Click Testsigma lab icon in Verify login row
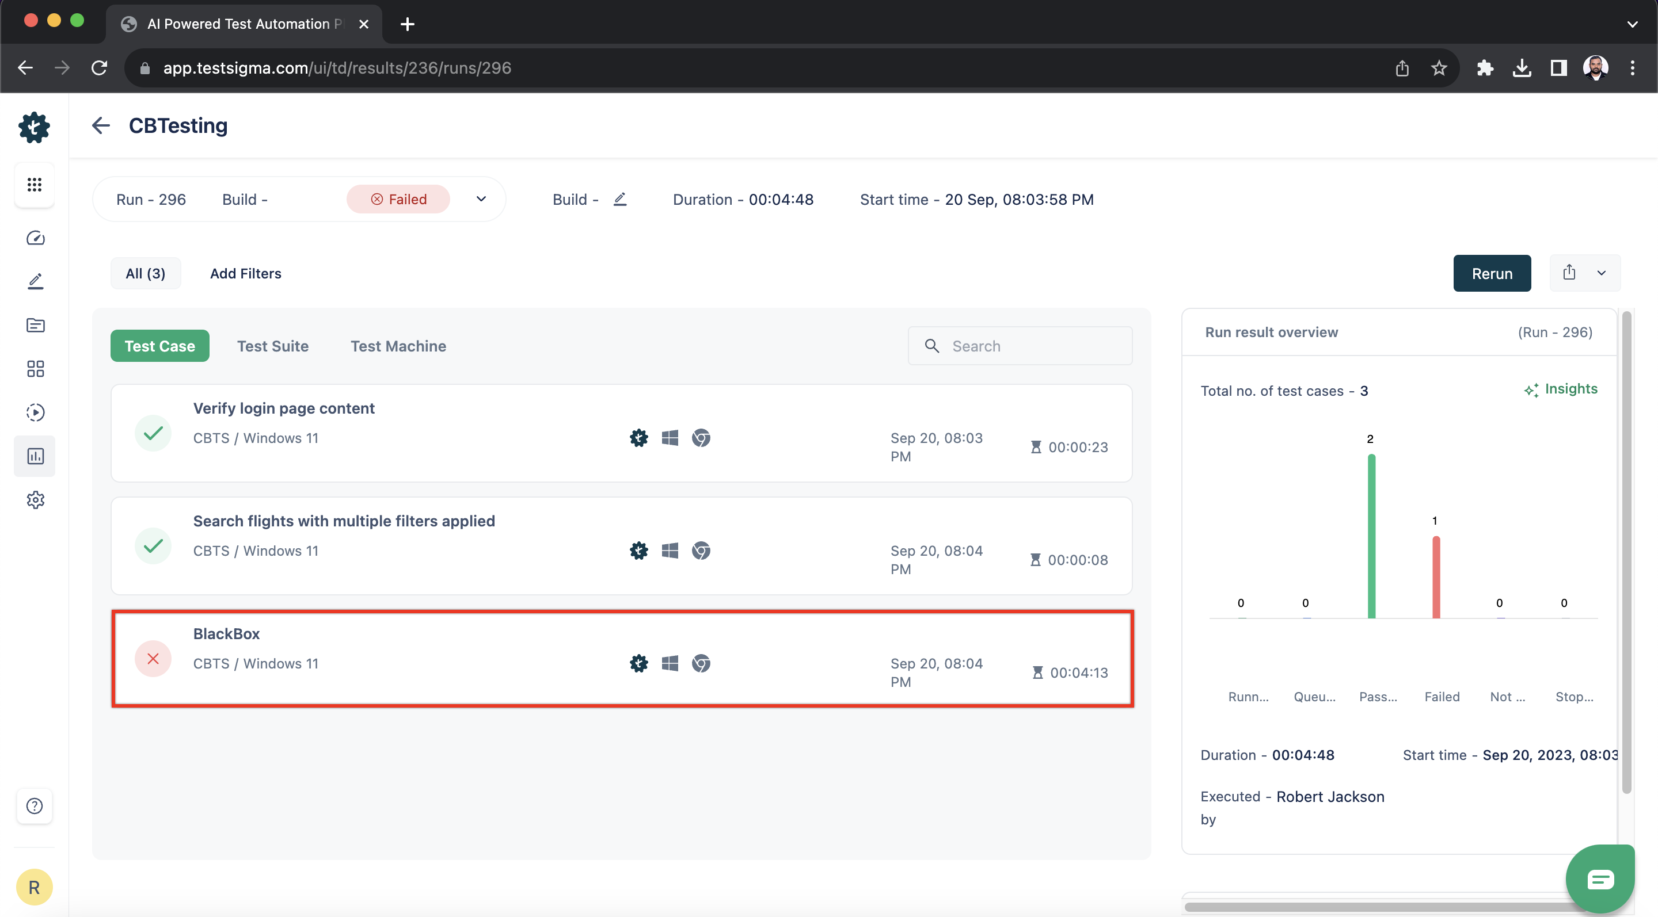 (638, 438)
